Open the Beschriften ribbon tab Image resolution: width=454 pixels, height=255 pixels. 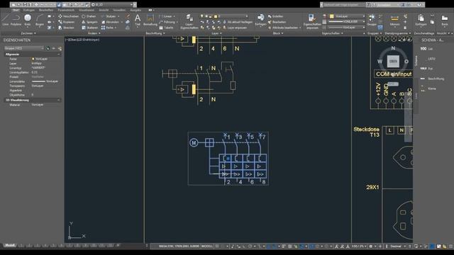coord(46,10)
